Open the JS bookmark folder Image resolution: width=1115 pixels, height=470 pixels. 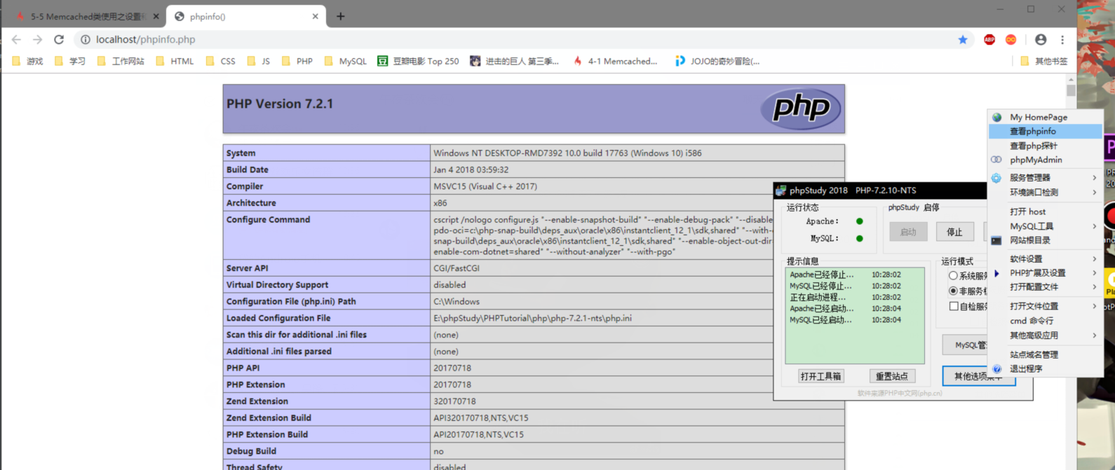[x=259, y=62]
